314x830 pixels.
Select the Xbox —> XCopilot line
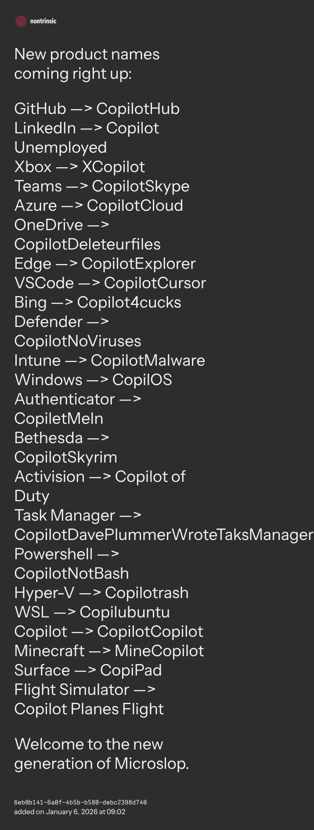pos(79,167)
